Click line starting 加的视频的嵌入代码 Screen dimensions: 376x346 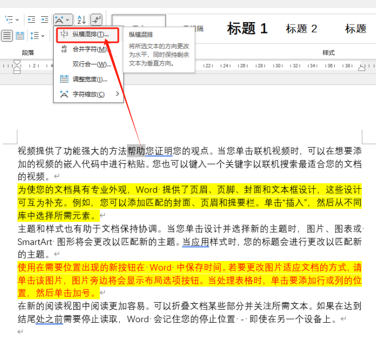click(x=189, y=164)
